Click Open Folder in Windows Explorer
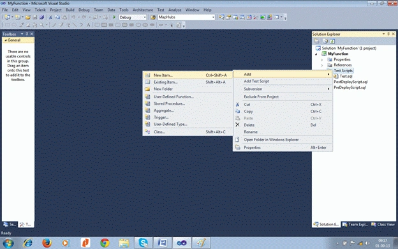The height and width of the screenshot is (249, 398). 283,140
